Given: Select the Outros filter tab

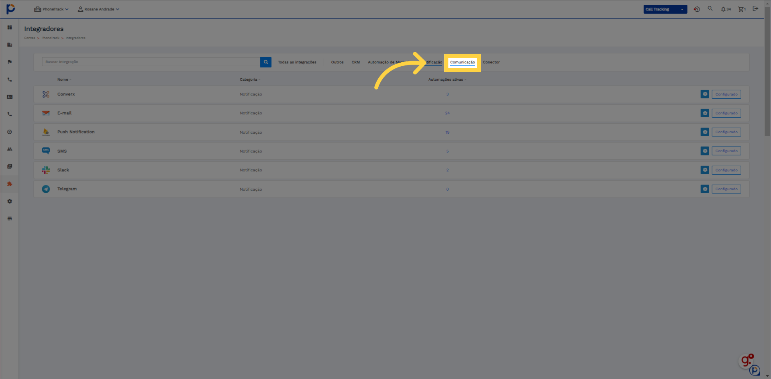Looking at the screenshot, I should click(x=337, y=62).
